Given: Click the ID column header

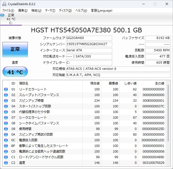Looking at the screenshot, I should click(x=13, y=83).
